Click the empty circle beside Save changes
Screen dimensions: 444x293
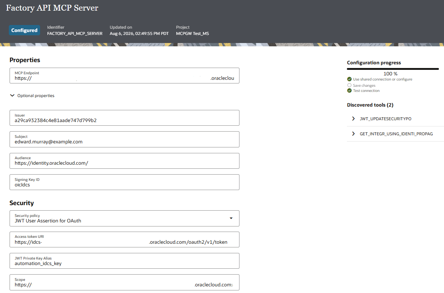(x=349, y=85)
